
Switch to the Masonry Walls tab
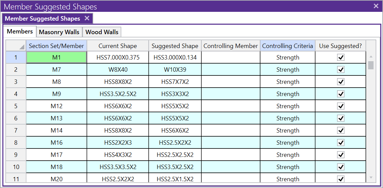tap(59, 32)
